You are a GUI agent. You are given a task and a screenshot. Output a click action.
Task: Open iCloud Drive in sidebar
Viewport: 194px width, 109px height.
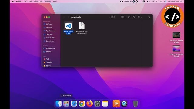coord(50,48)
